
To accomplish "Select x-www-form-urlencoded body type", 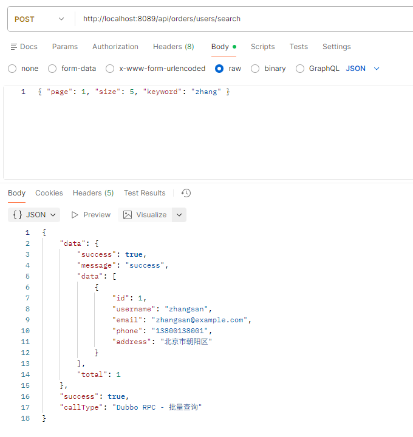I will 110,69.
